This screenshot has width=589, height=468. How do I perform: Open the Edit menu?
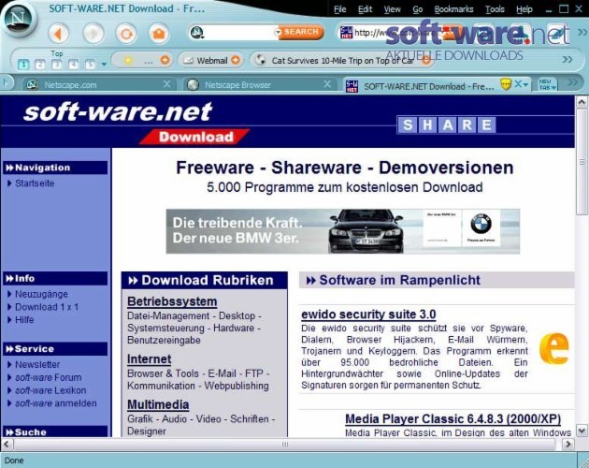tap(365, 9)
